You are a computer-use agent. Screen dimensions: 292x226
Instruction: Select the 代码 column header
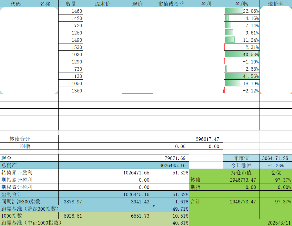point(16,4)
